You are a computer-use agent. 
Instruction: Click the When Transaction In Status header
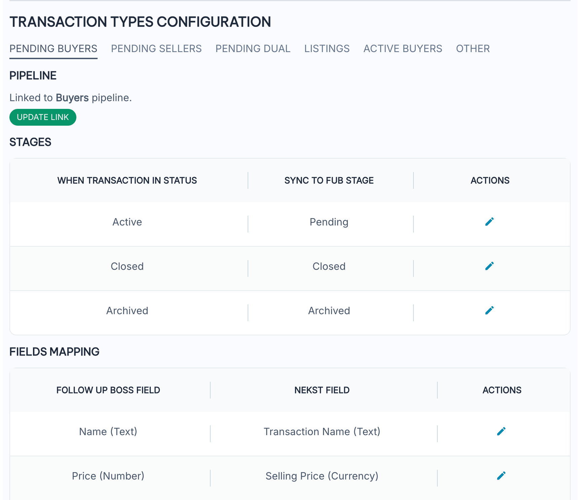[x=127, y=180]
